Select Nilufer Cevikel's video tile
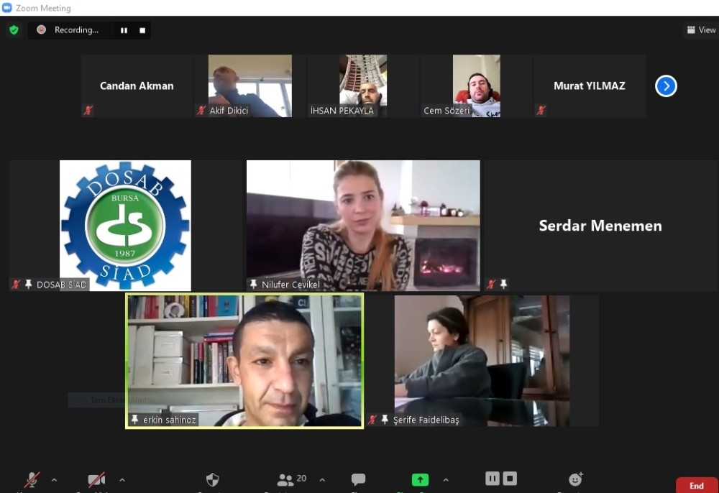Image resolution: width=719 pixels, height=493 pixels. (x=363, y=225)
